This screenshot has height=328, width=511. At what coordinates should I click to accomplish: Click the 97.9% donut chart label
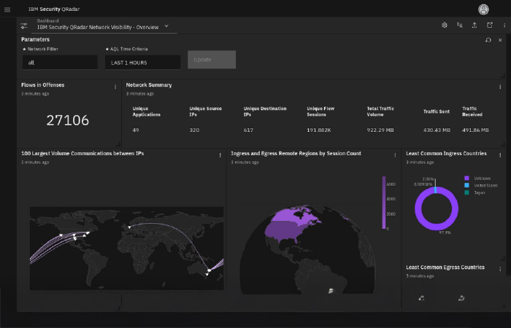(x=445, y=233)
